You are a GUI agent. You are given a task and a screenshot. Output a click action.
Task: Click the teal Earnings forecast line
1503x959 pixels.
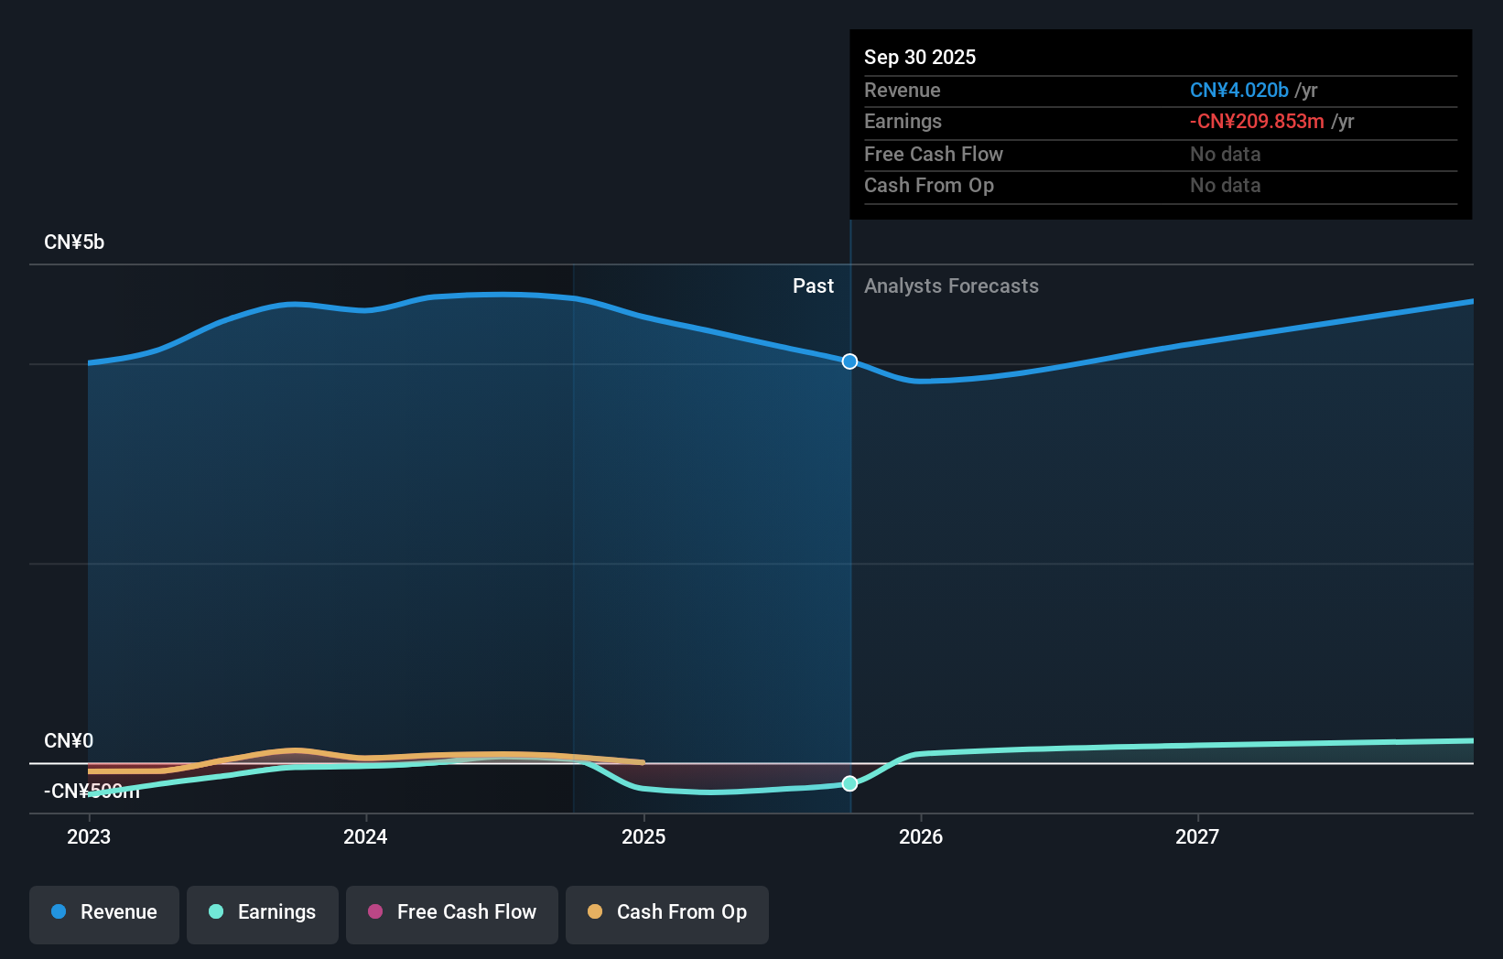coord(1190,742)
